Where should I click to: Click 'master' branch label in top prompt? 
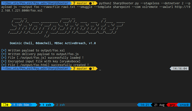click(x=82, y=3)
